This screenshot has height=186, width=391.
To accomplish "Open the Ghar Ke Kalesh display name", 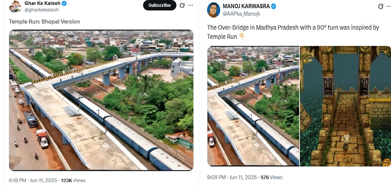I will click(x=42, y=4).
